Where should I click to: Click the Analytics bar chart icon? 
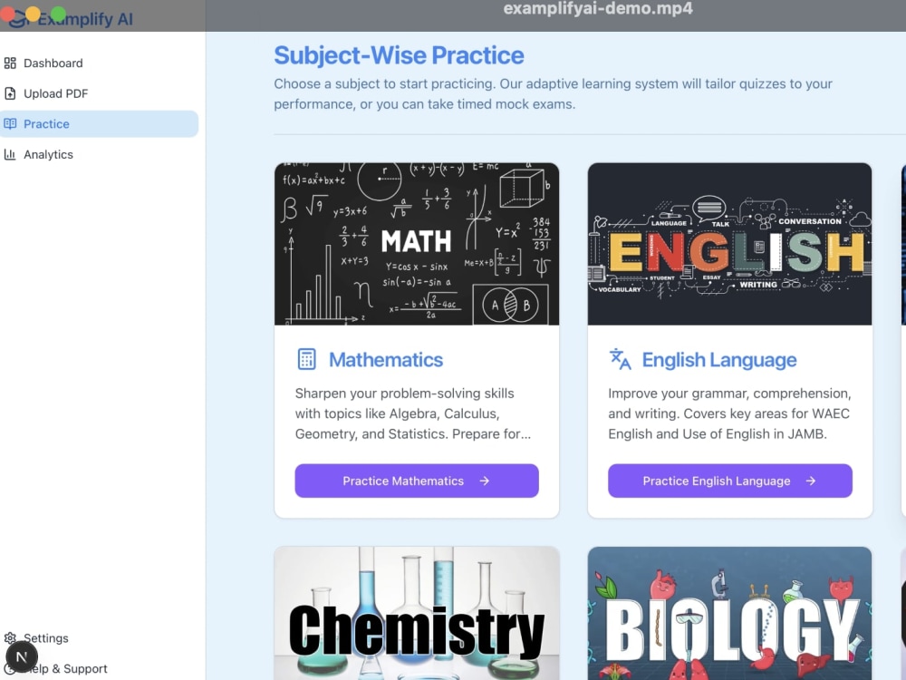point(10,154)
